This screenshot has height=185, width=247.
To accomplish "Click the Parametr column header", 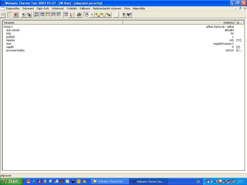I will point(63,23).
